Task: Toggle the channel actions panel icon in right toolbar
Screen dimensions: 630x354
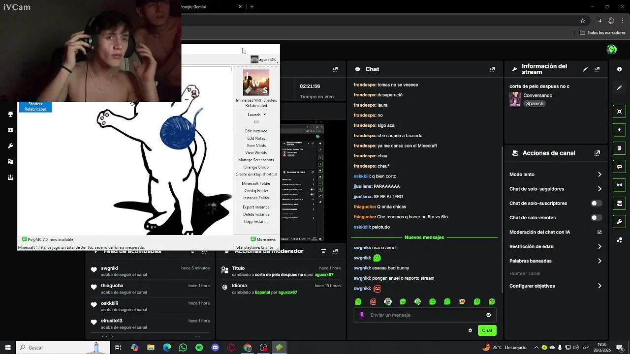Action: (x=619, y=203)
